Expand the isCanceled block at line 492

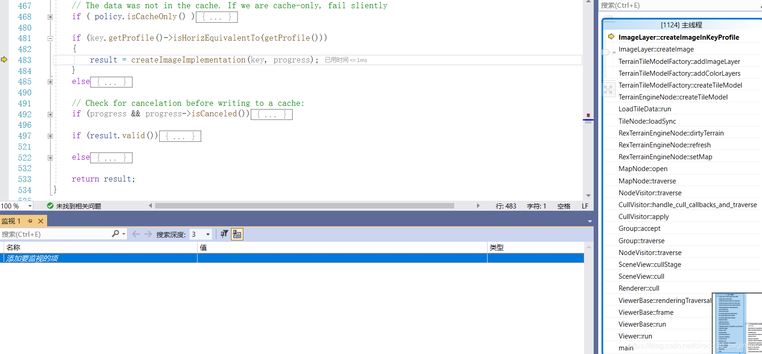(x=50, y=114)
